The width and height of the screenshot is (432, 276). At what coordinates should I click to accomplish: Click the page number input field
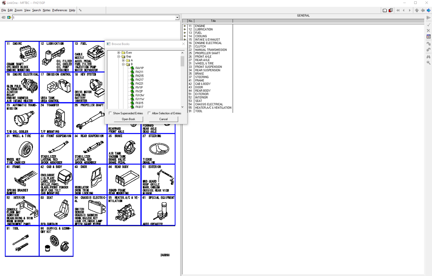click(94, 18)
